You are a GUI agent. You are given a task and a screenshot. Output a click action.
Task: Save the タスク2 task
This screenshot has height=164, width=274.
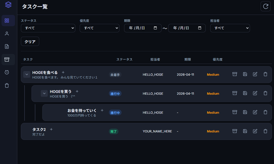(245, 131)
